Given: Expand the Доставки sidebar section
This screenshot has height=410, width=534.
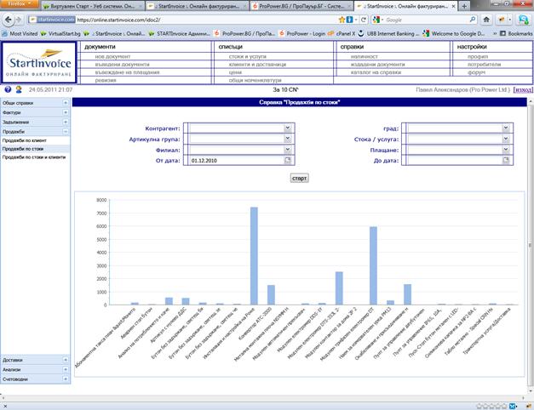Looking at the screenshot, I should click(x=66, y=360).
